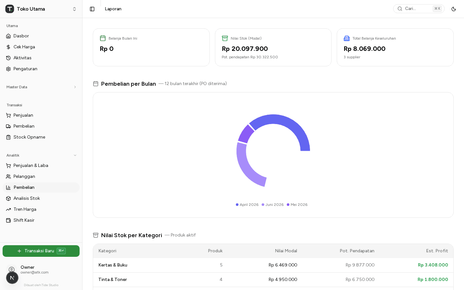Click the archive icon on Nilai Stok card

click(225, 38)
